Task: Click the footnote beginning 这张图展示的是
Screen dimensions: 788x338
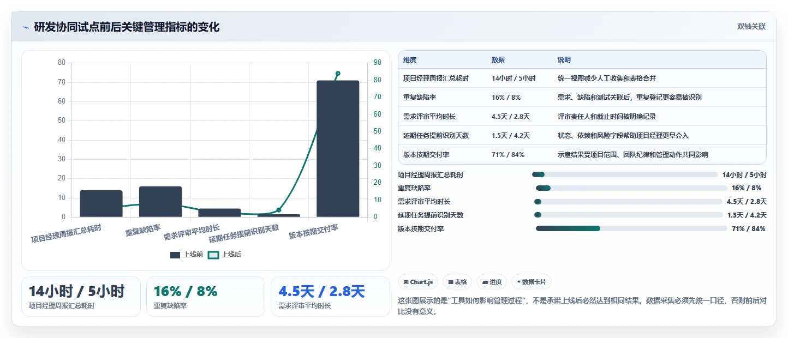Action: [x=582, y=306]
